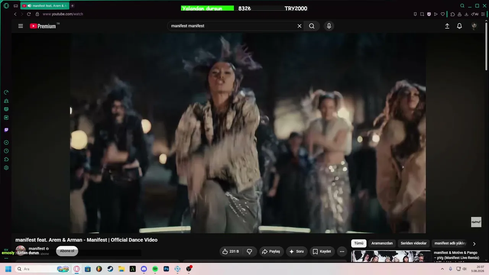Open the browser AI assistant

tap(475, 14)
